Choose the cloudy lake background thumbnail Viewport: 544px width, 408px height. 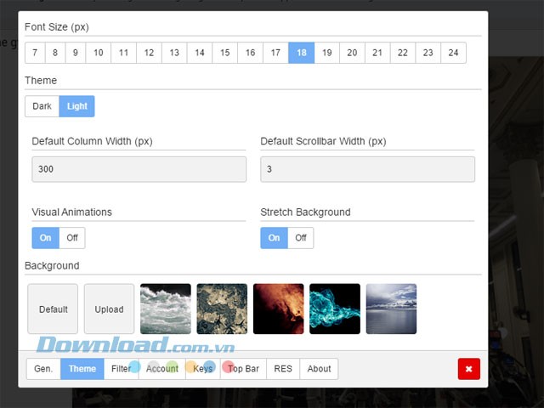(x=391, y=309)
